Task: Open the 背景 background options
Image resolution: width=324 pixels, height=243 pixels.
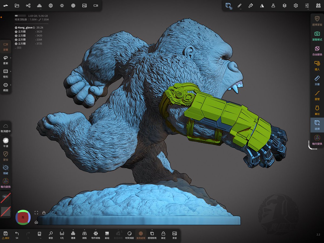Action: (x=174, y=235)
